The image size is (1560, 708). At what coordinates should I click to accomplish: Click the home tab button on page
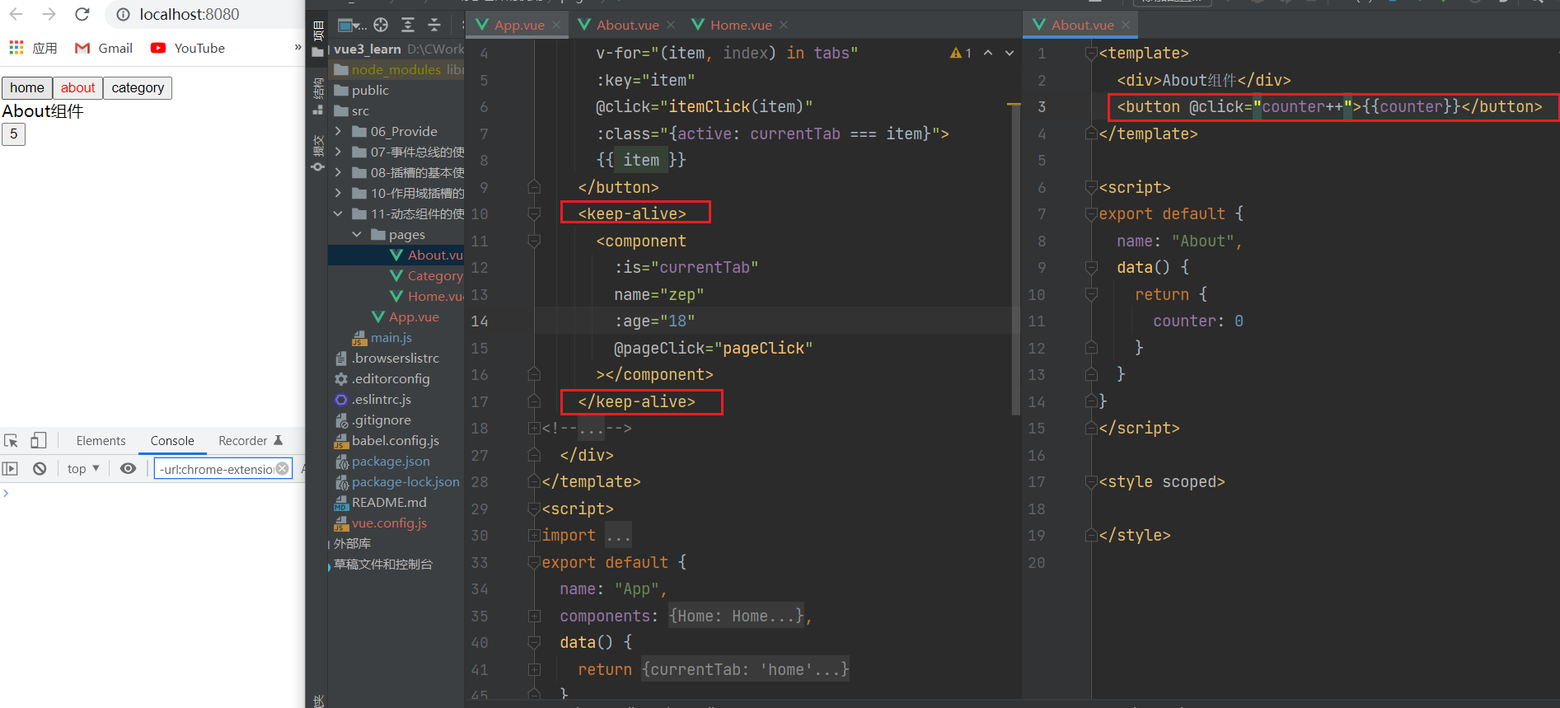[27, 87]
